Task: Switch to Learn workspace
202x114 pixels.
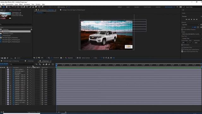Action: pos(128,7)
